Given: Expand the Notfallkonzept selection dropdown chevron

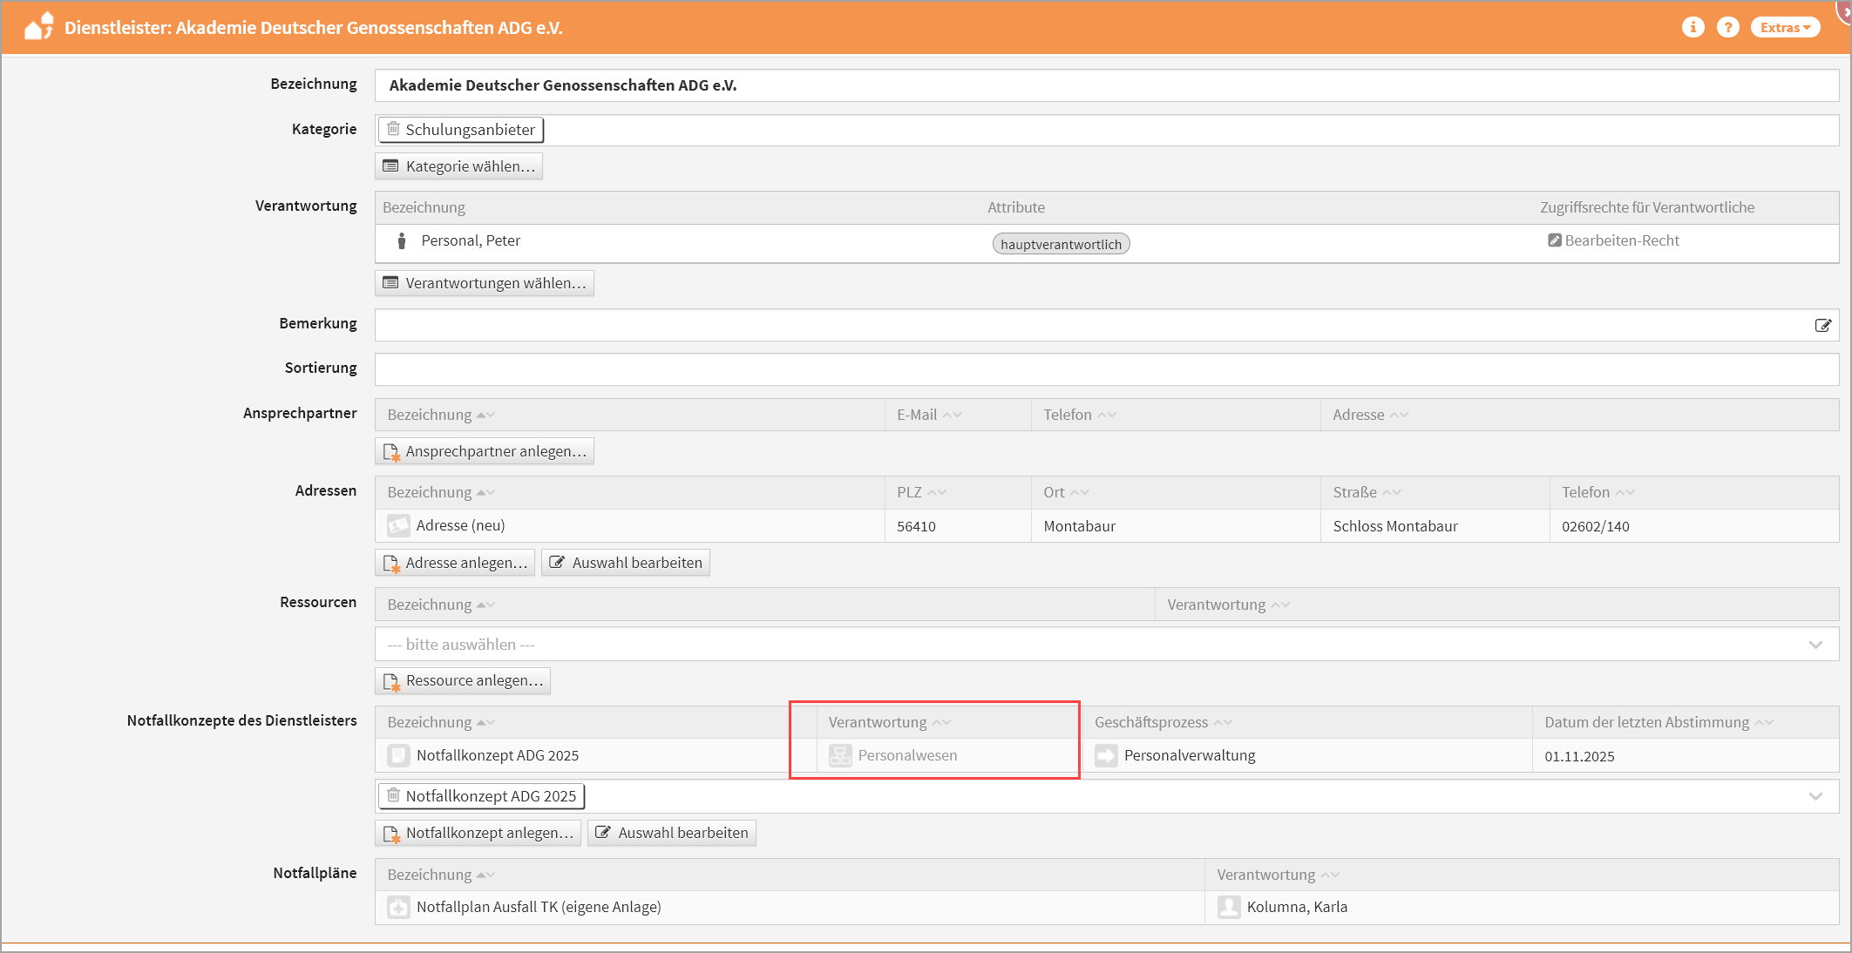Looking at the screenshot, I should pyautogui.click(x=1815, y=796).
